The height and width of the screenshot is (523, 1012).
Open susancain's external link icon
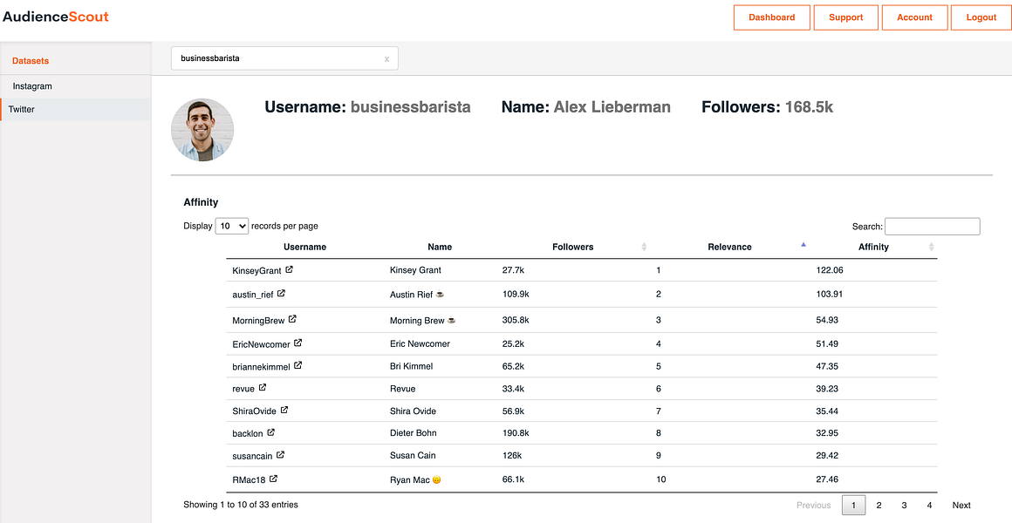[x=280, y=455]
